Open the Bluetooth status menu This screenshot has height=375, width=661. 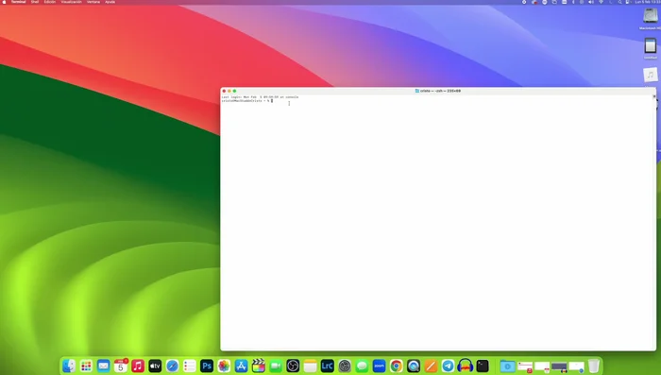pos(573,2)
